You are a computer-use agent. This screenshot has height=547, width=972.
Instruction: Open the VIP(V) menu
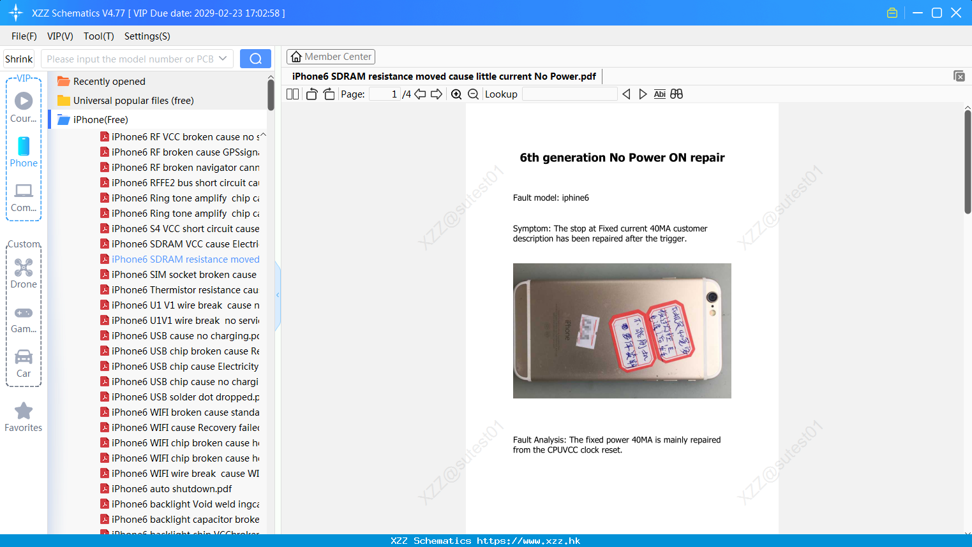[x=60, y=36]
